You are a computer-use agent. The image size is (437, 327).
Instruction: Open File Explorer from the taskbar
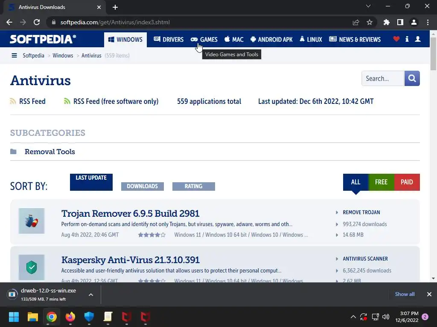(x=32, y=317)
